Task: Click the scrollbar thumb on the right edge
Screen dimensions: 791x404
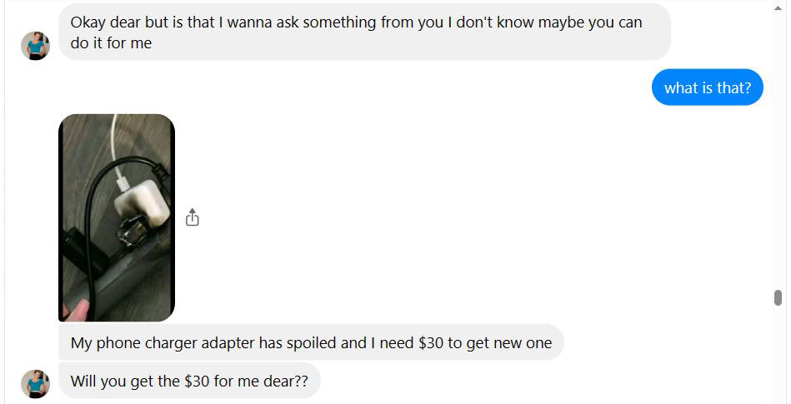Action: pyautogui.click(x=778, y=297)
